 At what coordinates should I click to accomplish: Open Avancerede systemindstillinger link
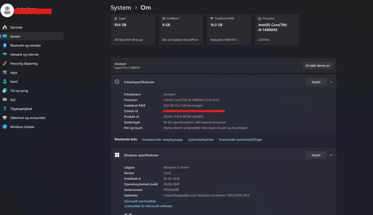240,140
